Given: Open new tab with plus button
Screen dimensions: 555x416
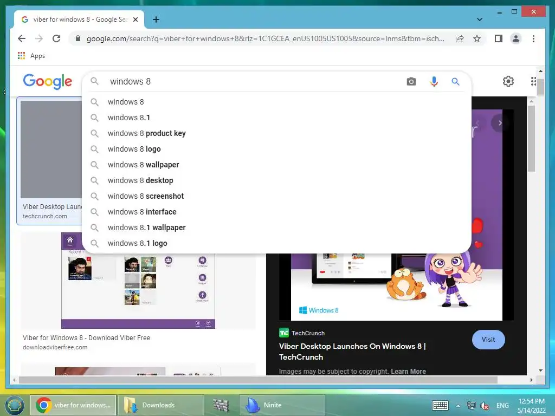Looking at the screenshot, I should [156, 19].
